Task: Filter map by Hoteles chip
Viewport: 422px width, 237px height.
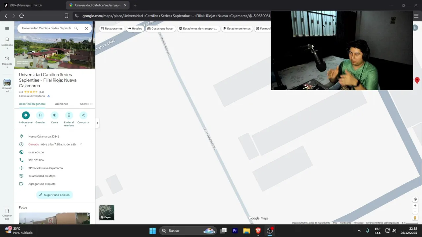Action: point(135,29)
